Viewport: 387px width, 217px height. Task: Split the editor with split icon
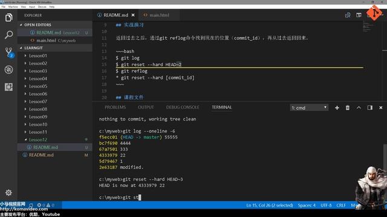click(359, 15)
